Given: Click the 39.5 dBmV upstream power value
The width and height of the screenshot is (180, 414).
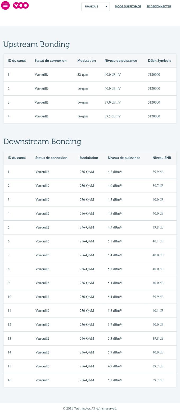Looking at the screenshot, I should (112, 116).
